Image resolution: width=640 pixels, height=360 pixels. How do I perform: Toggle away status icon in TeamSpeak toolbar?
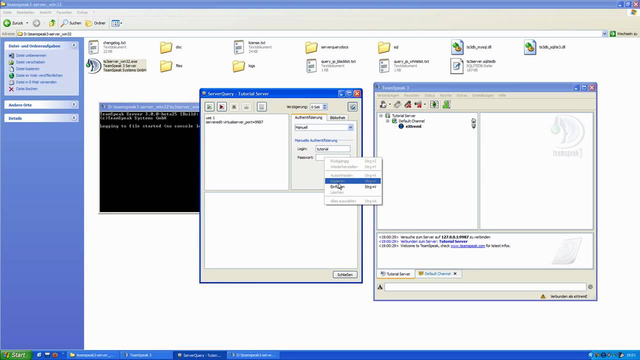pyautogui.click(x=434, y=104)
